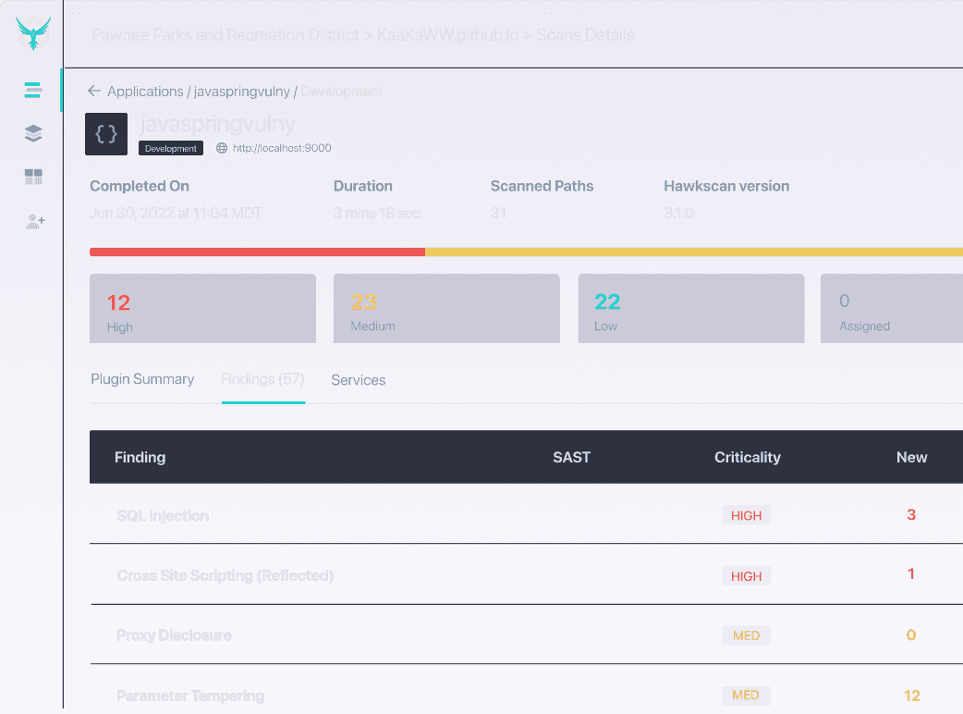The width and height of the screenshot is (963, 714).
Task: Click the 12 High findings card
Action: click(202, 309)
